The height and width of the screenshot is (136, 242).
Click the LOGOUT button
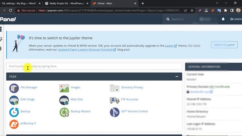[236, 19]
